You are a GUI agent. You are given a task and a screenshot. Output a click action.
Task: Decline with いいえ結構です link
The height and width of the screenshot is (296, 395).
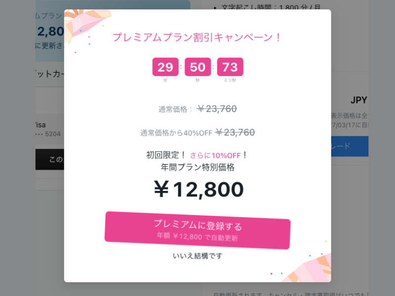(x=197, y=256)
